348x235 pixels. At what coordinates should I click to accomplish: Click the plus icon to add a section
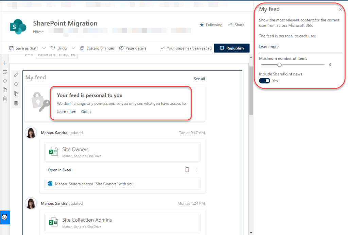pyautogui.click(x=5, y=63)
